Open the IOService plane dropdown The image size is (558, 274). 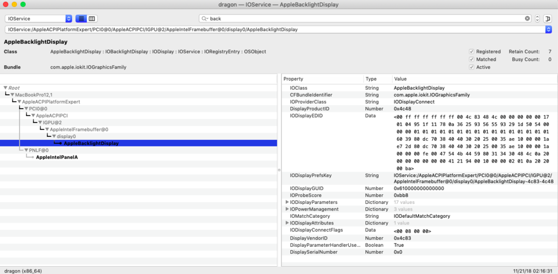coord(39,18)
